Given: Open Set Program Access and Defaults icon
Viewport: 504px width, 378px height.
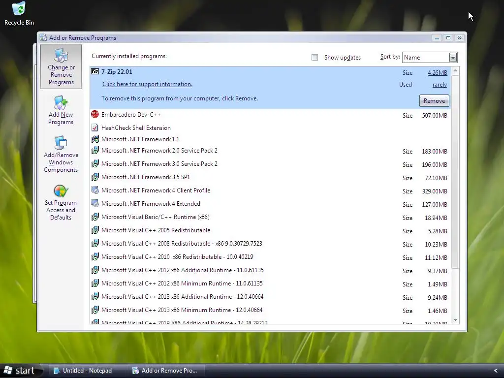Looking at the screenshot, I should 61,202.
